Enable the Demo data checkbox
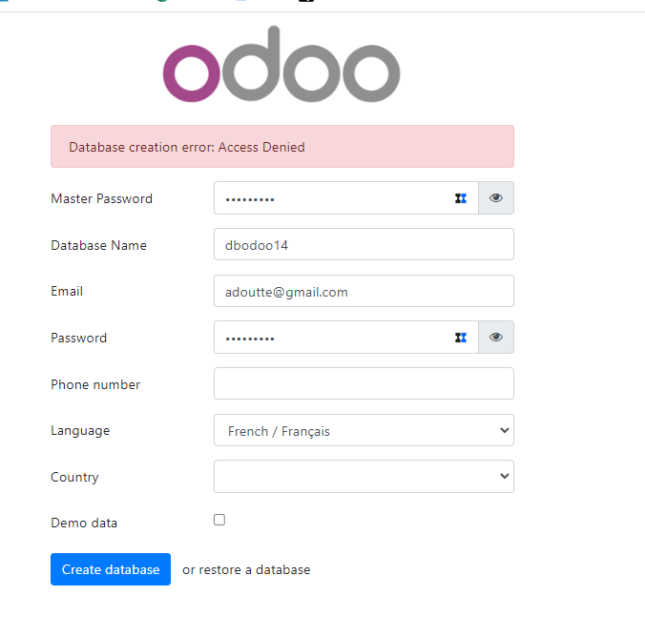 [x=219, y=520]
